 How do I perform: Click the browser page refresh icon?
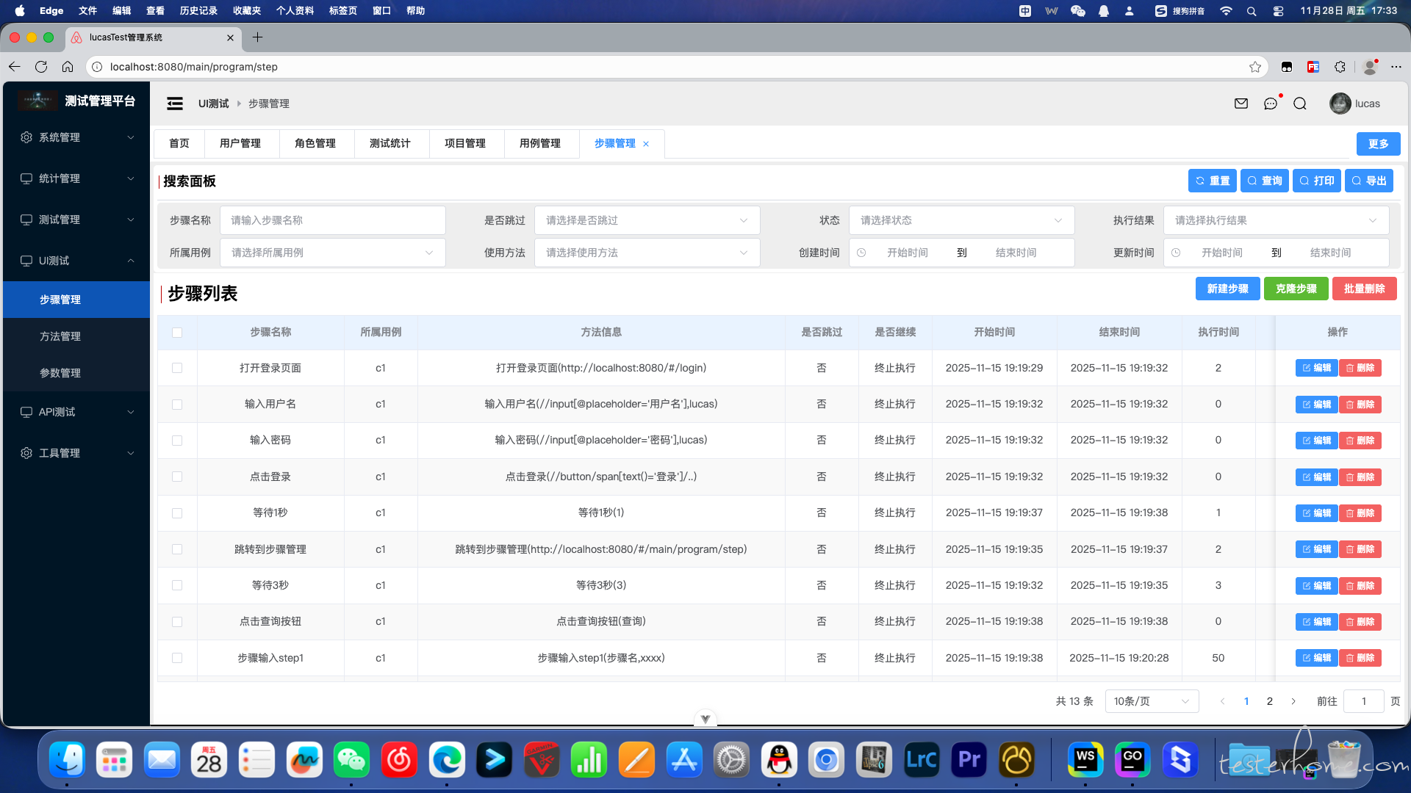pyautogui.click(x=41, y=67)
